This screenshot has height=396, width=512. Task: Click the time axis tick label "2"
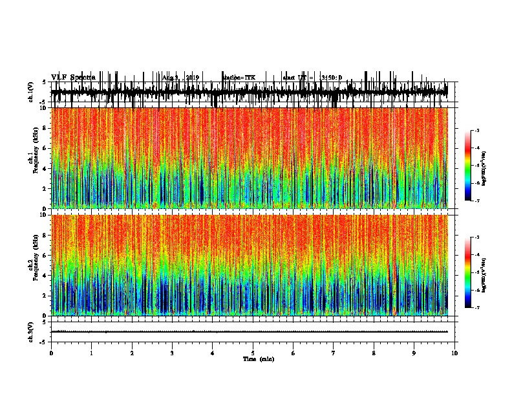(x=132, y=353)
